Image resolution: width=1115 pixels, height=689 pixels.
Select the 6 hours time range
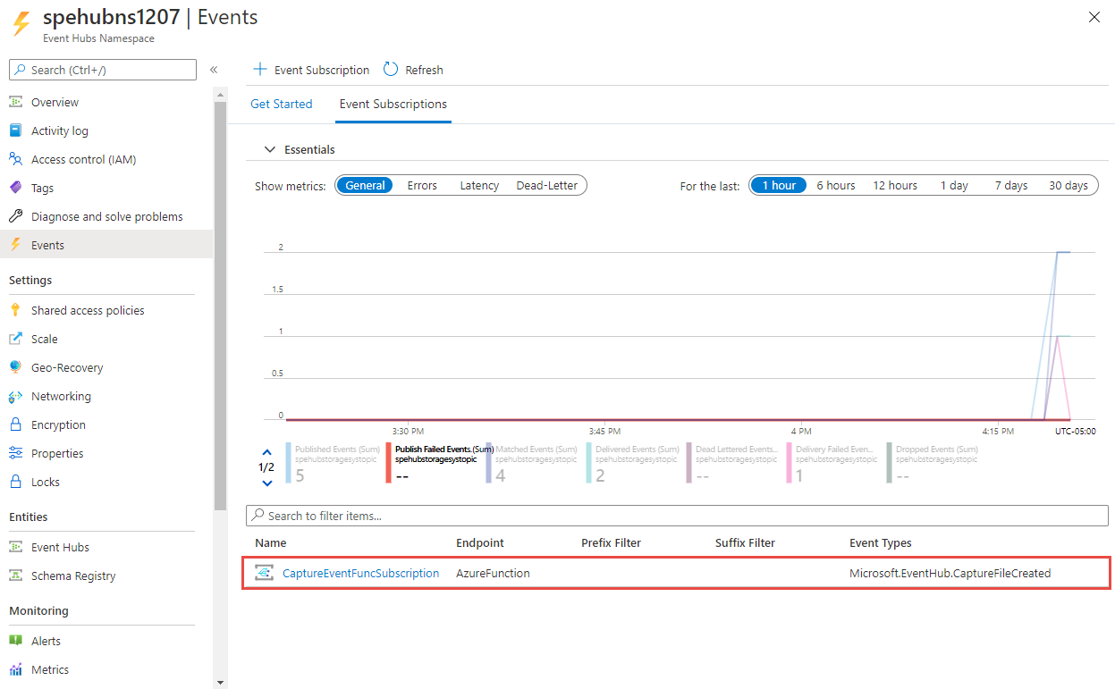pyautogui.click(x=836, y=185)
